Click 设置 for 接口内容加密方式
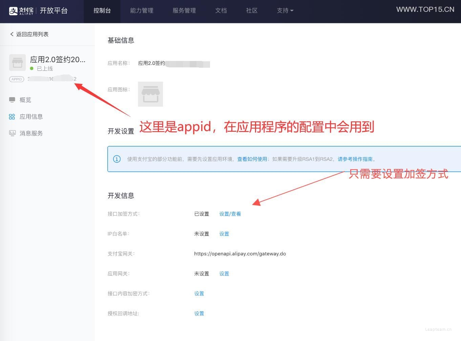461x341 pixels. (x=199, y=294)
